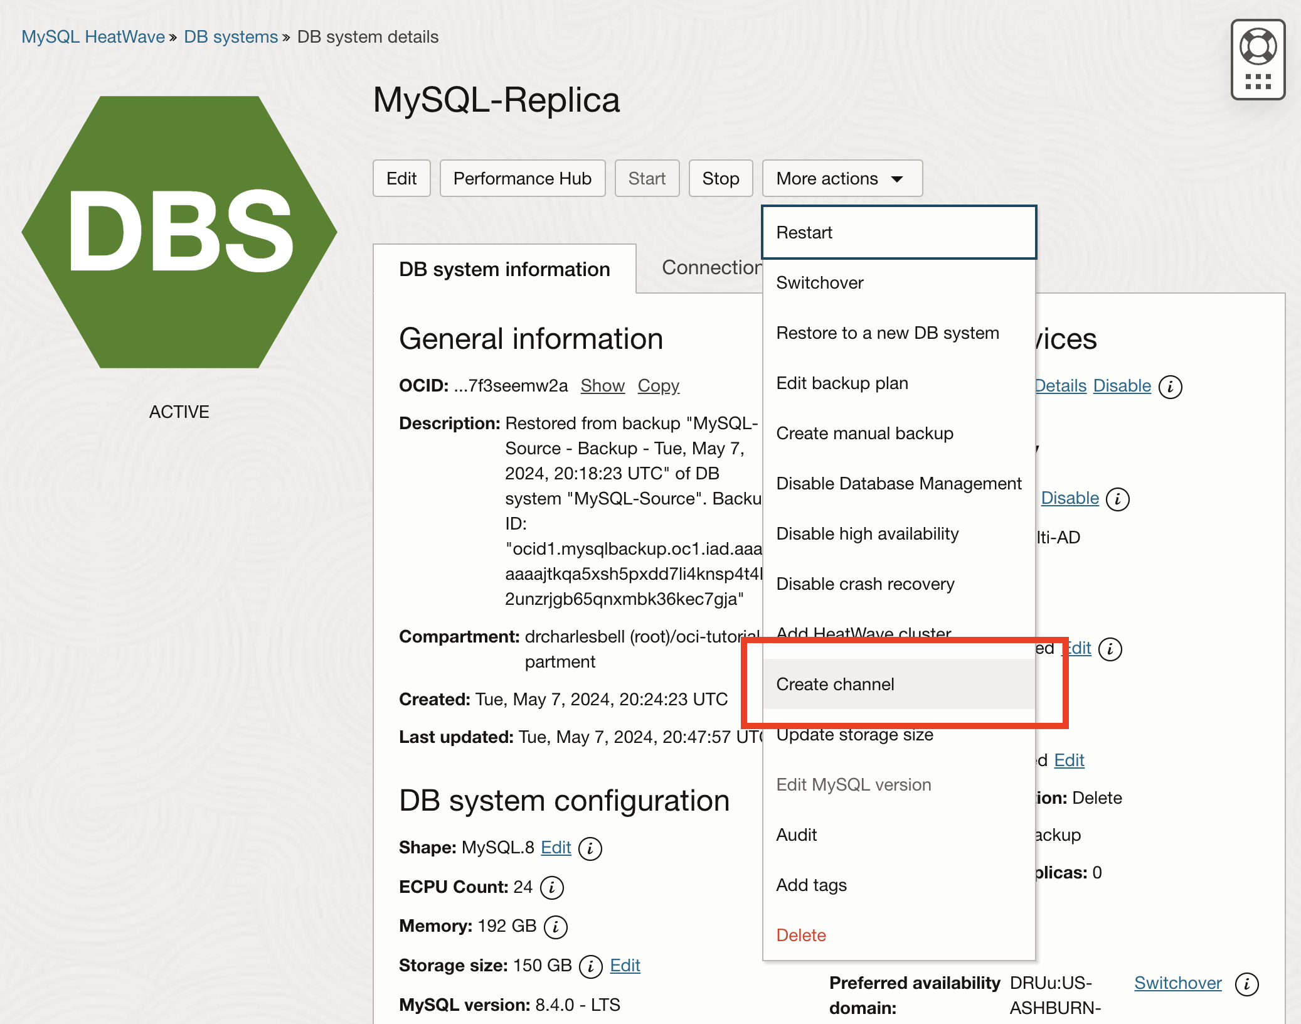Select Create channel from the menu
Viewport: 1301px width, 1024px height.
835,684
